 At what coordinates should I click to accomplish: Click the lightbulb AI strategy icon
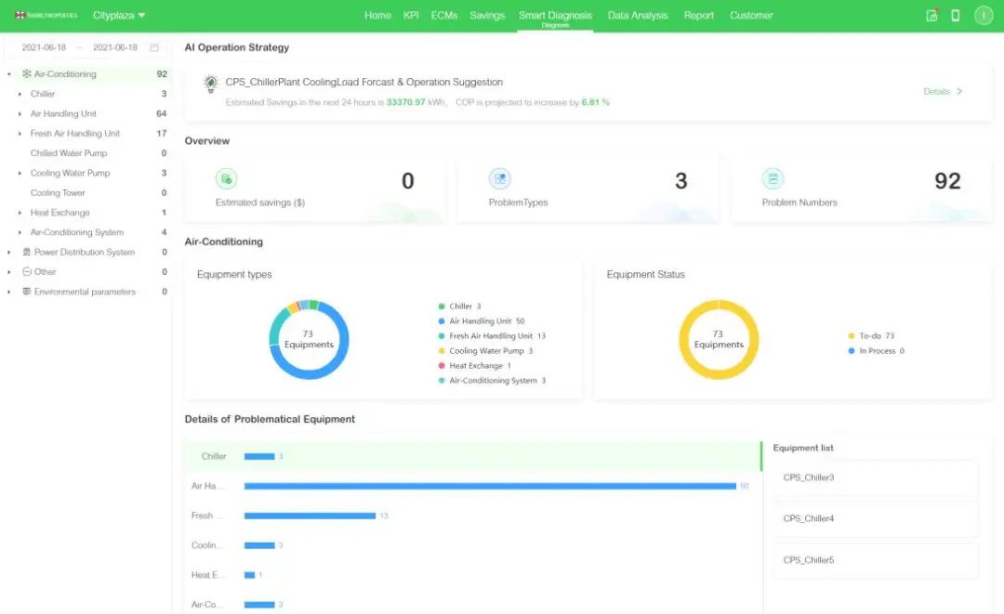210,84
